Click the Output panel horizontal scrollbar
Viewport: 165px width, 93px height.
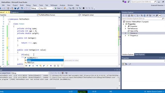28,88
